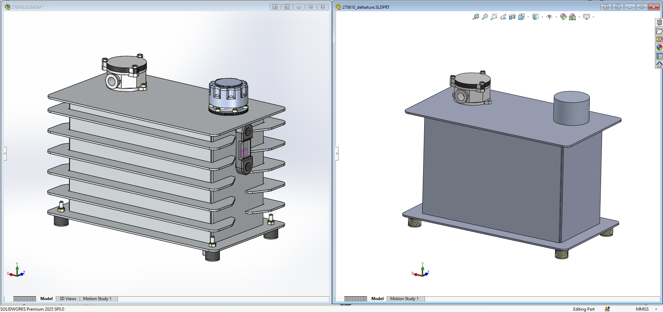Expand the Display Style dropdown arrow
Image resolution: width=663 pixels, height=312 pixels.
tap(542, 17)
